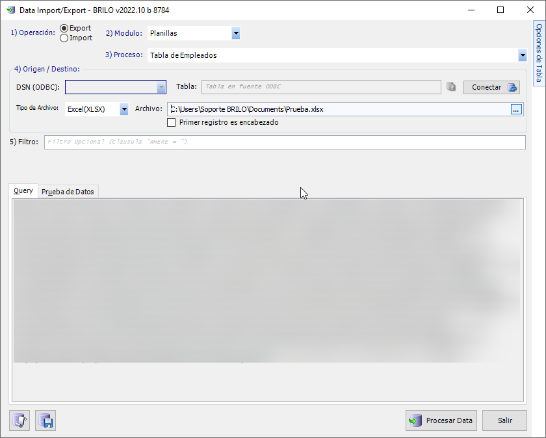Click the database script icon at bottom left
The width and height of the screenshot is (546, 438).
pos(19,420)
